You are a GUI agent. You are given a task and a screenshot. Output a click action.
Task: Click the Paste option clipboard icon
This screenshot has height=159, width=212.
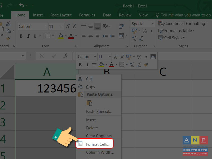pos(89,103)
